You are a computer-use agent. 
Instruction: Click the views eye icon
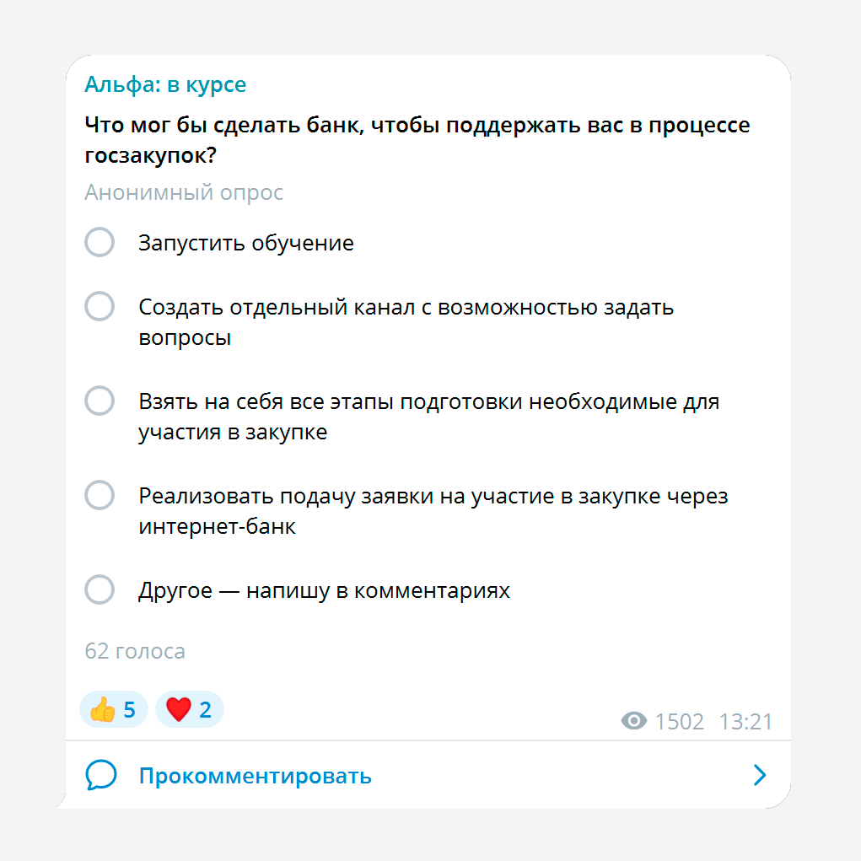(634, 720)
